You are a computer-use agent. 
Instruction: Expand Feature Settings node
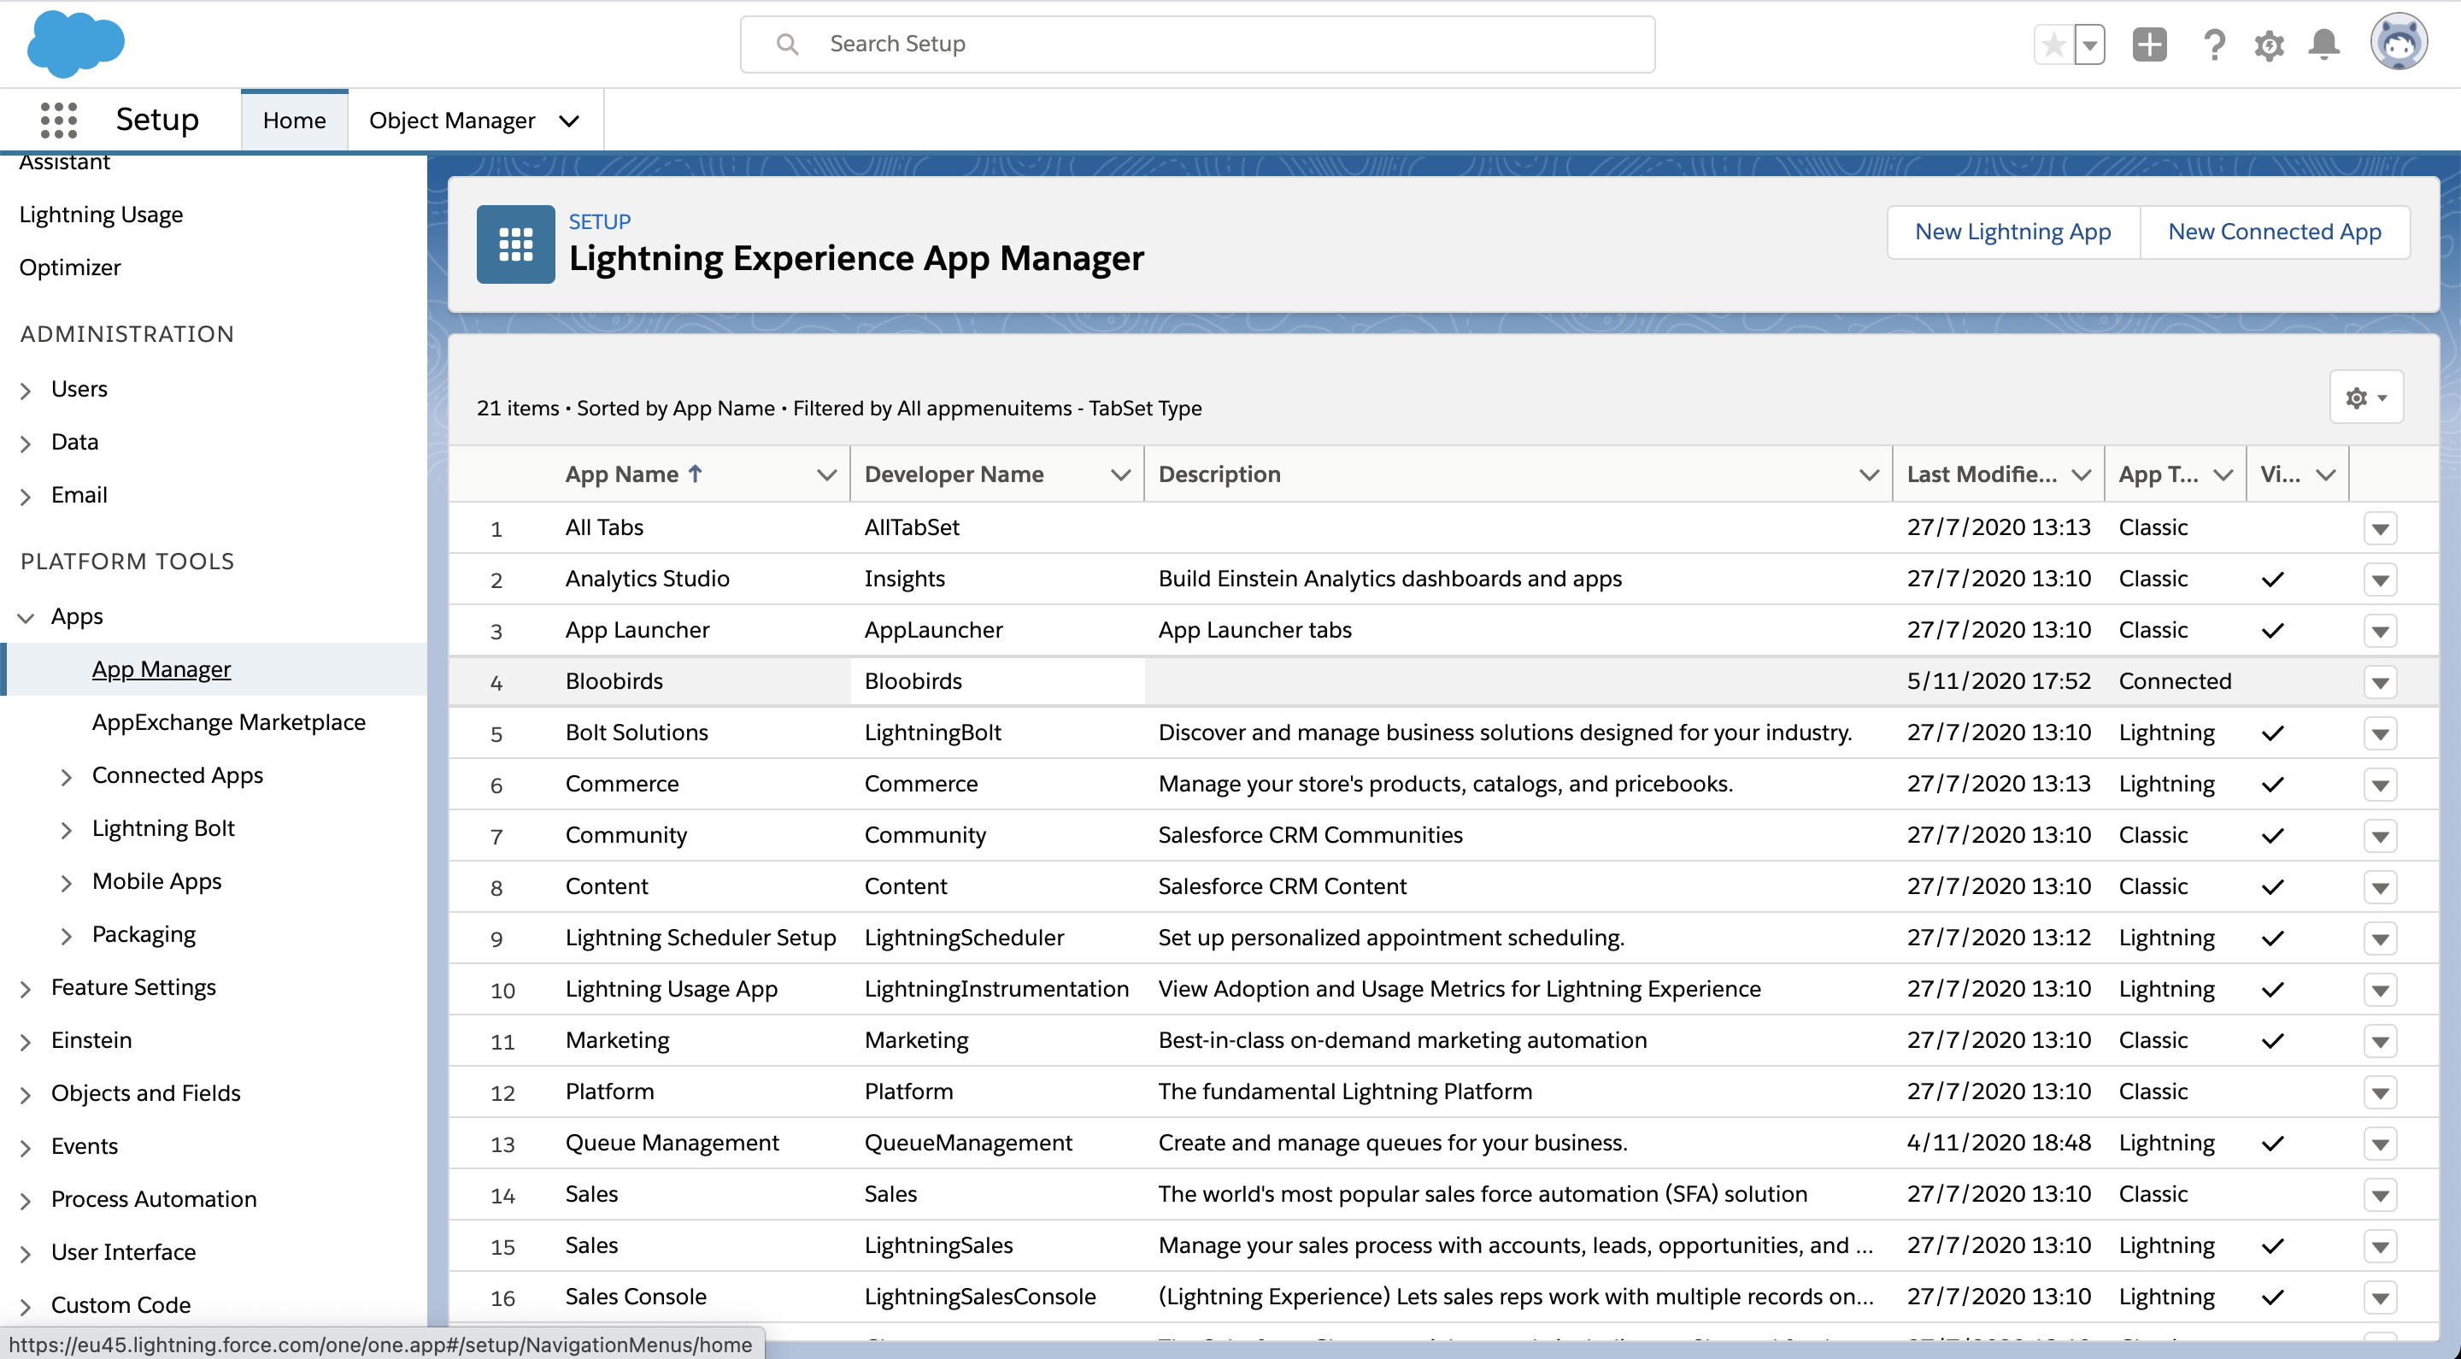[26, 989]
